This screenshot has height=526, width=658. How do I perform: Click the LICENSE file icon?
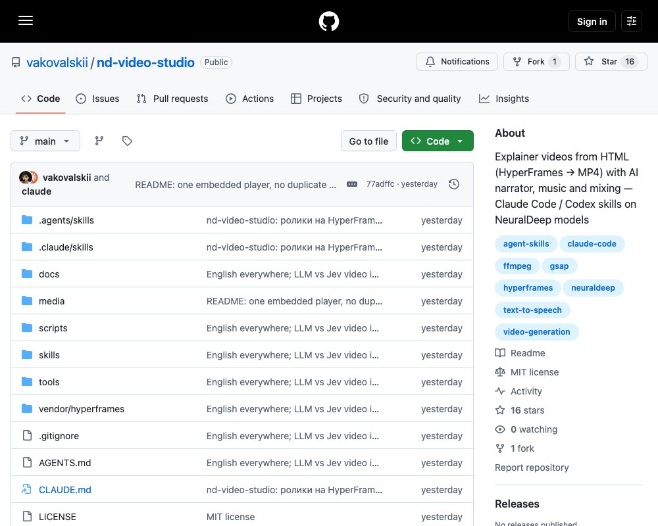pos(27,516)
